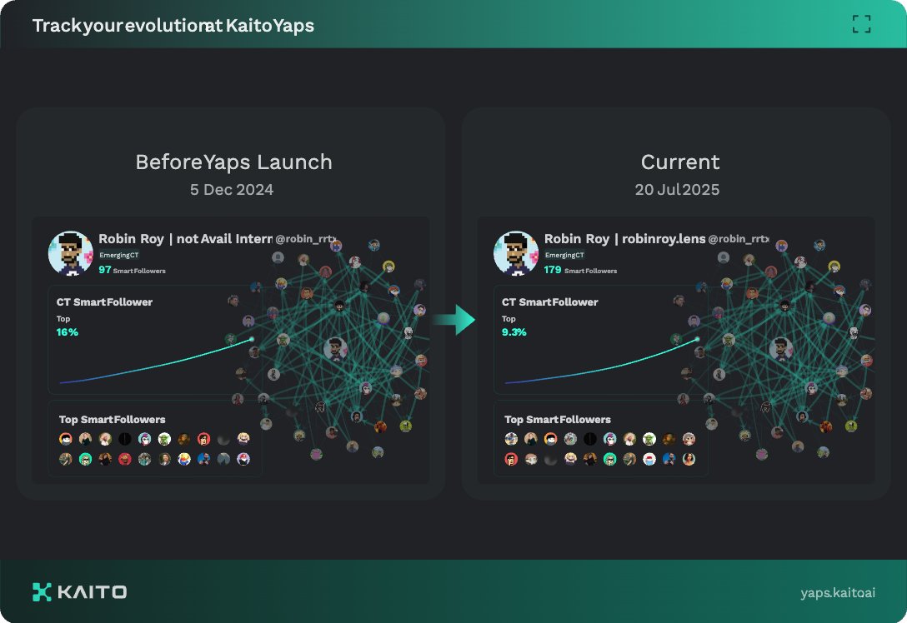The height and width of the screenshot is (623, 907).
Task: Click the EmergingCT badge in Before Yaps Launch card
Action: coord(118,255)
